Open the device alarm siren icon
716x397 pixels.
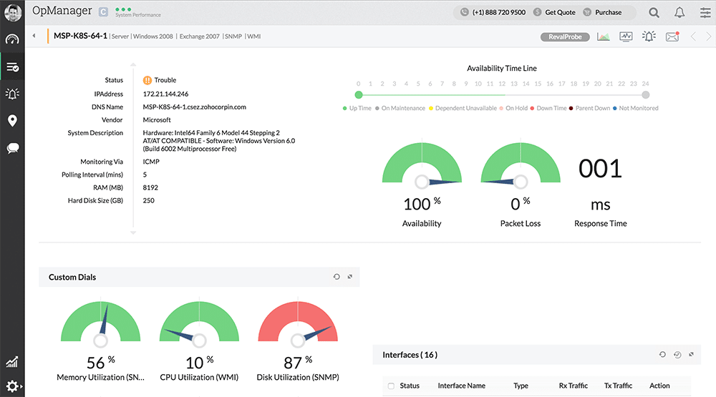tap(649, 36)
